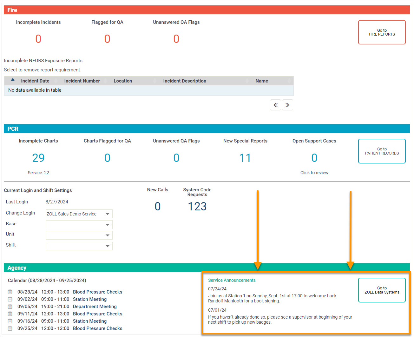
Task: Click calendar icon for 09/16/24 Station Meeting
Action: [x=10, y=321]
